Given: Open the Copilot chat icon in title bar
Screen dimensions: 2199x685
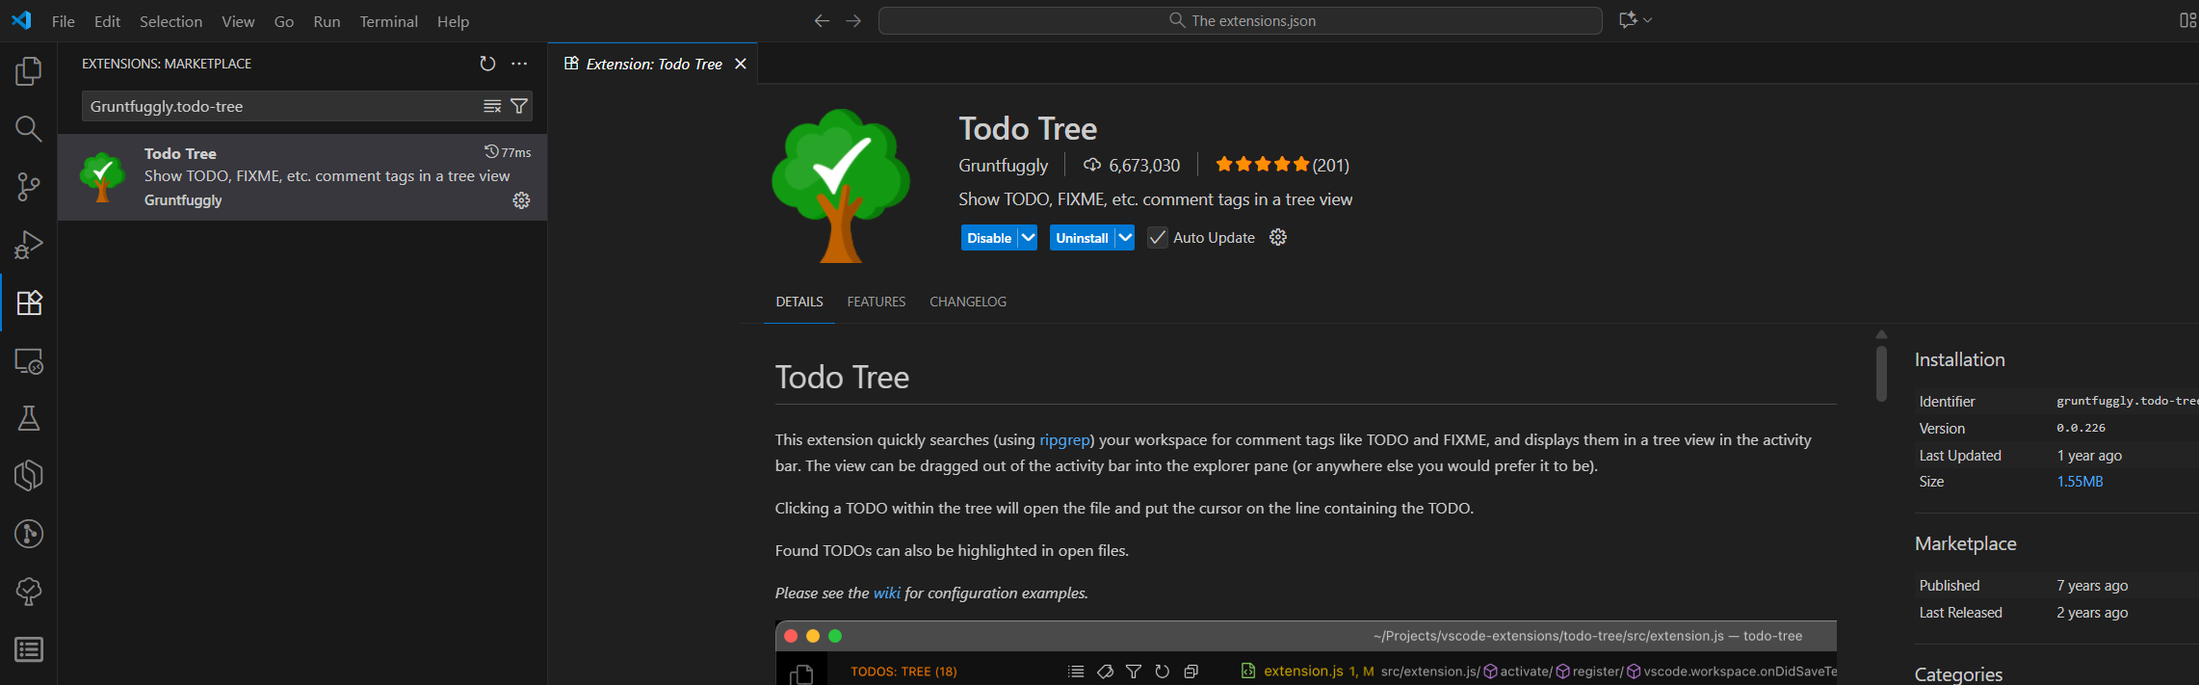Looking at the screenshot, I should pyautogui.click(x=1628, y=20).
